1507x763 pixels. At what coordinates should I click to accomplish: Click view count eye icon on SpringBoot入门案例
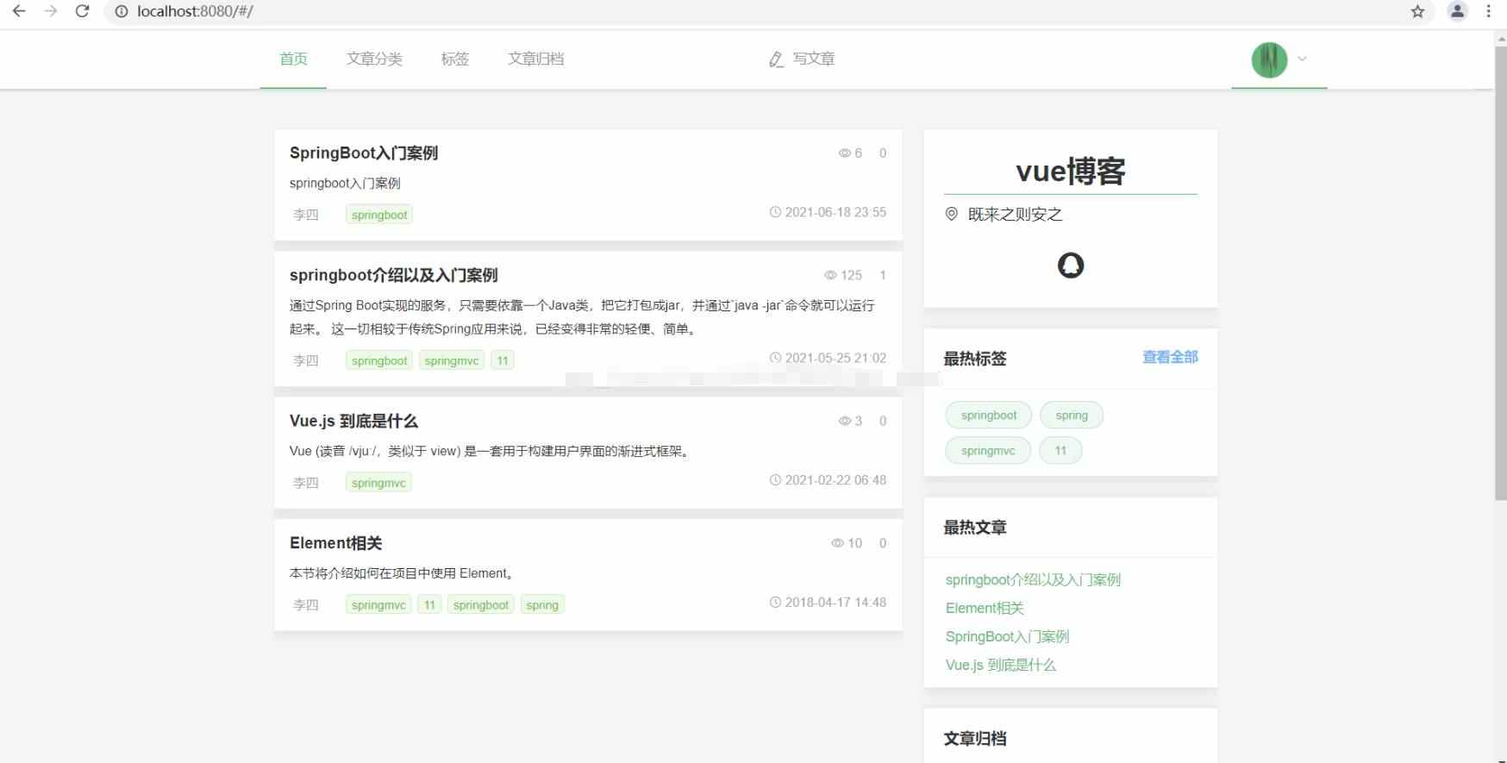click(845, 153)
